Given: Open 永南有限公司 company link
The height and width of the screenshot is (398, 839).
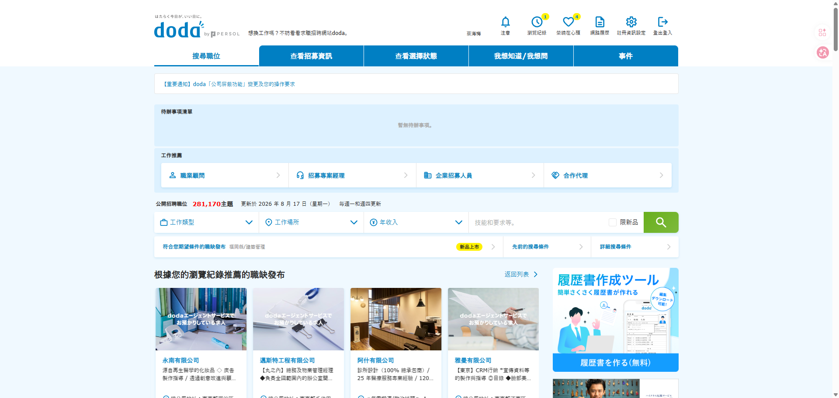Looking at the screenshot, I should (180, 360).
